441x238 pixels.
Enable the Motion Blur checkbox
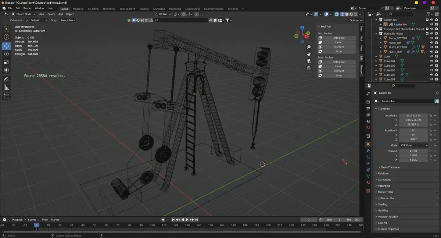[x=379, y=198]
